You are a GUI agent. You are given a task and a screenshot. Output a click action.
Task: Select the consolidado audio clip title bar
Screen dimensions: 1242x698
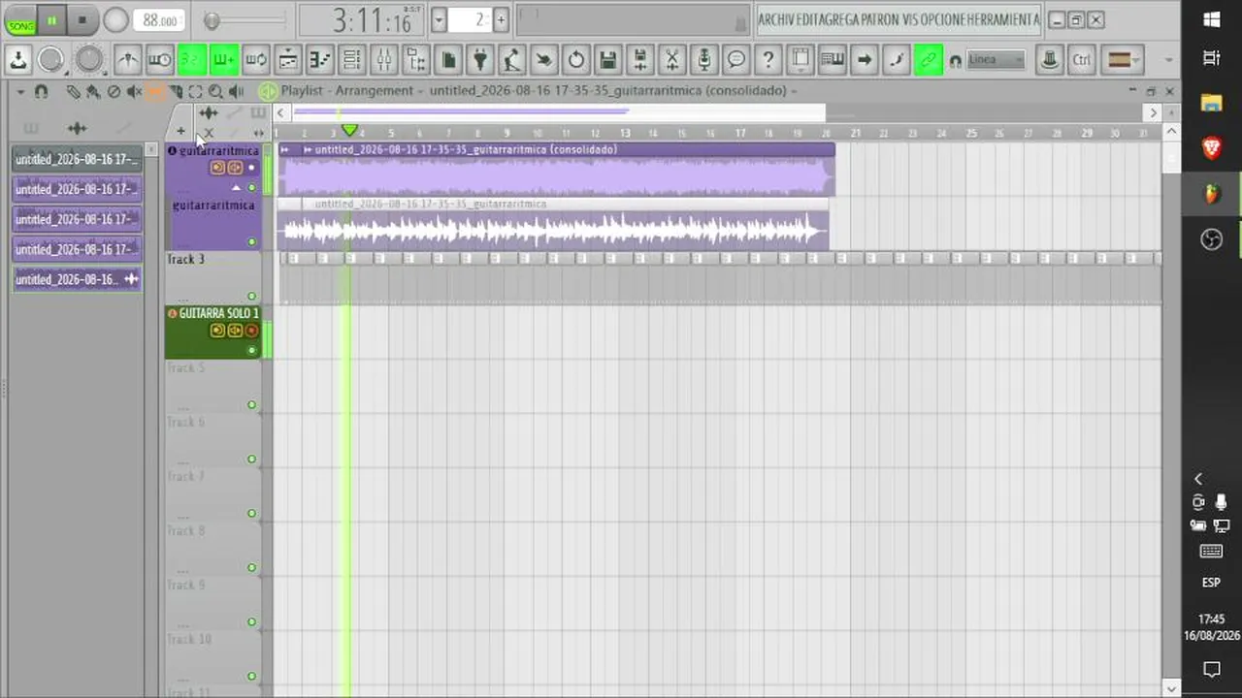point(556,149)
